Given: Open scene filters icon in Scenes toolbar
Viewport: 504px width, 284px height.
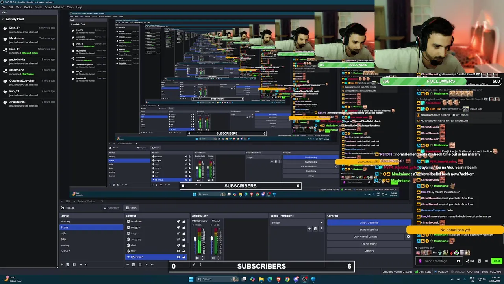Looking at the screenshot, I should pyautogui.click(x=74, y=265).
